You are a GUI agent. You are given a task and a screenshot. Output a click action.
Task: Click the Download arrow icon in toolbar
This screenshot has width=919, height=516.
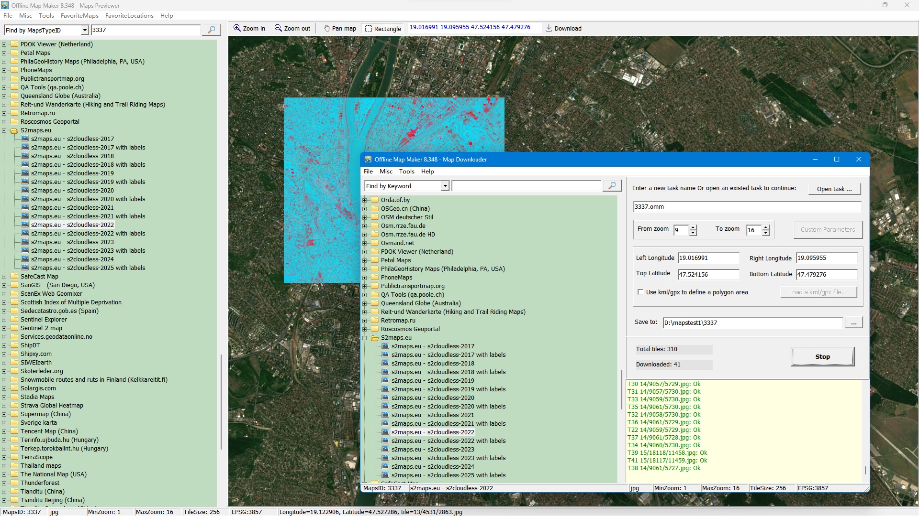pyautogui.click(x=549, y=29)
